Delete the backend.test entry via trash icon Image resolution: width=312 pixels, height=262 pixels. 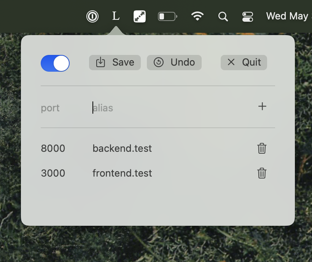click(262, 148)
